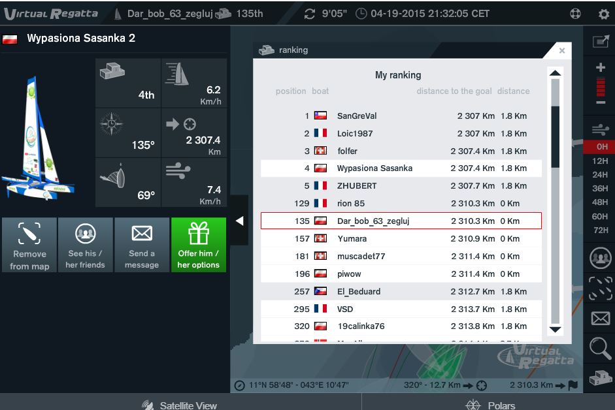The height and width of the screenshot is (410, 615).
Task: Click the refresh countdown arrows icon
Action: [310, 14]
